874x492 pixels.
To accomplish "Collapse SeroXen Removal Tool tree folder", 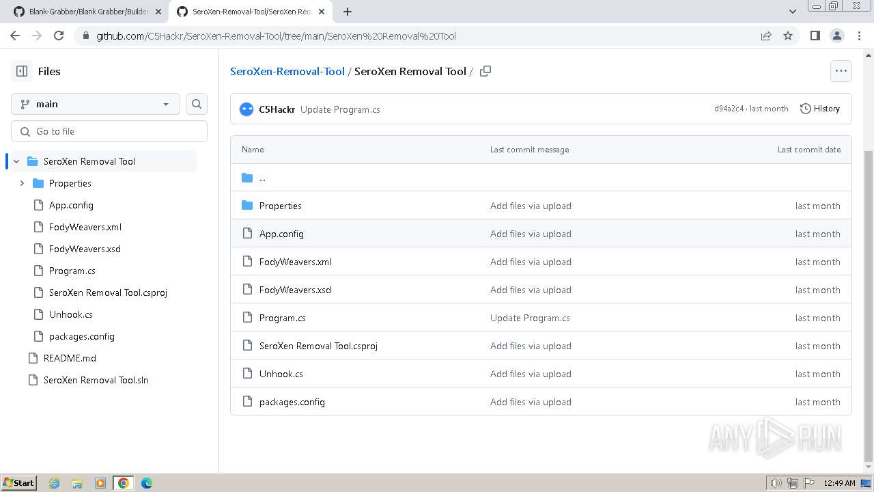I will pos(16,161).
